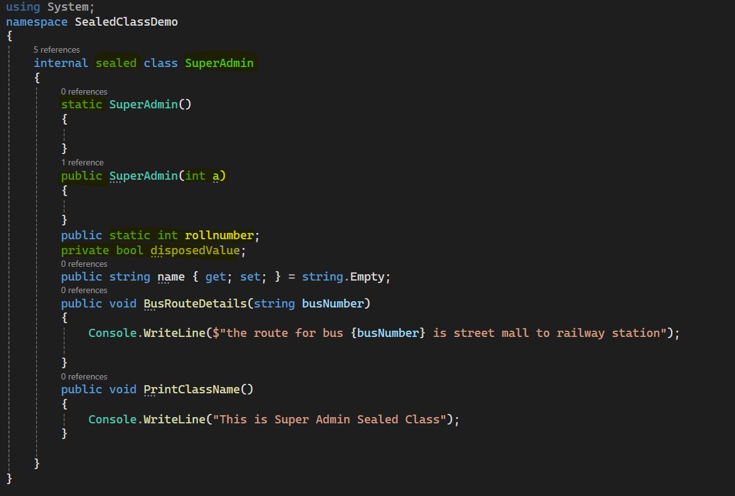Viewport: 735px width, 496px height.
Task: Open the 1 reference CodeLens link
Action: 82,162
